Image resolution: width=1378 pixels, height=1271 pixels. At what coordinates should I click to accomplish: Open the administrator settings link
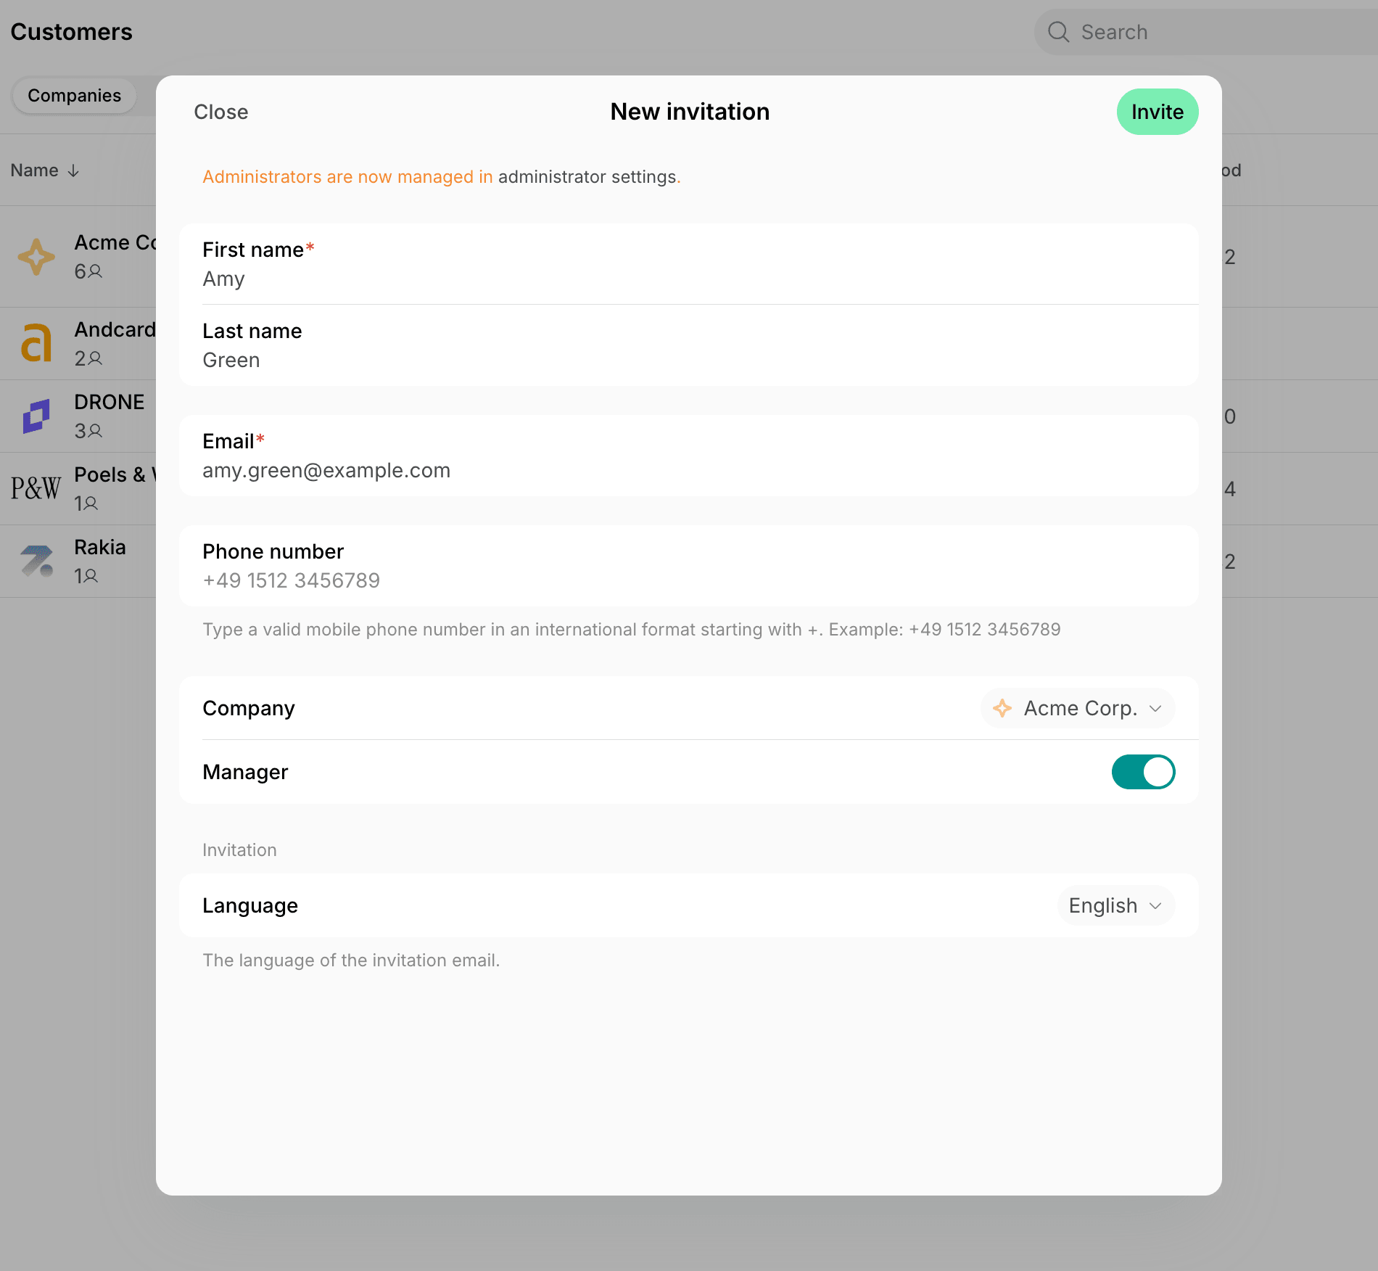pyautogui.click(x=587, y=177)
